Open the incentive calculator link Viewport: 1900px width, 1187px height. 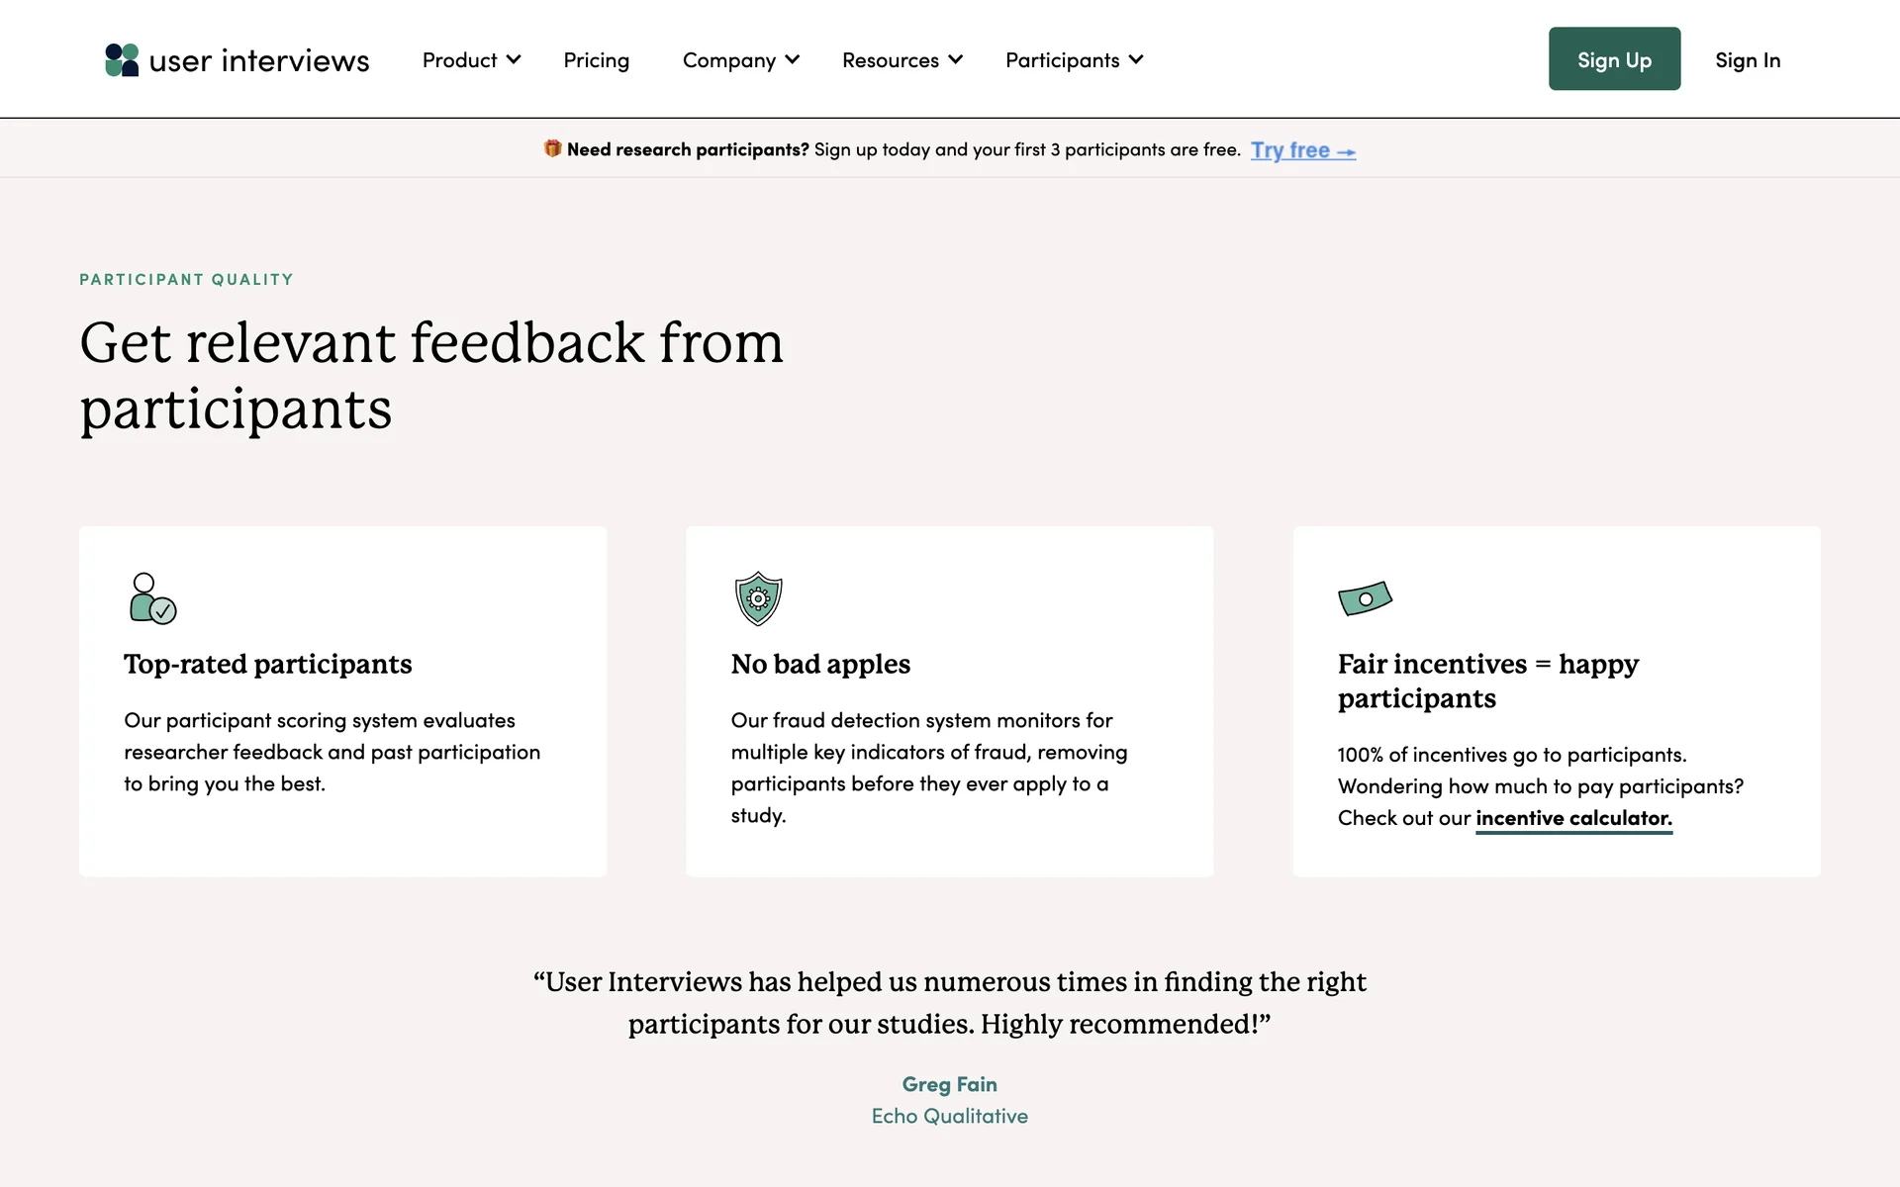[x=1572, y=818]
